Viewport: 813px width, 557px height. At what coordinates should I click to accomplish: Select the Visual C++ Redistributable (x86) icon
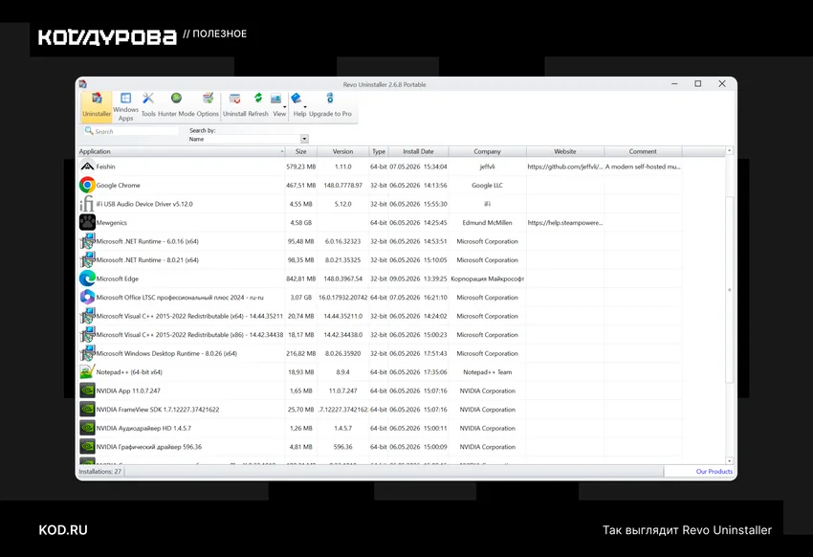87,335
